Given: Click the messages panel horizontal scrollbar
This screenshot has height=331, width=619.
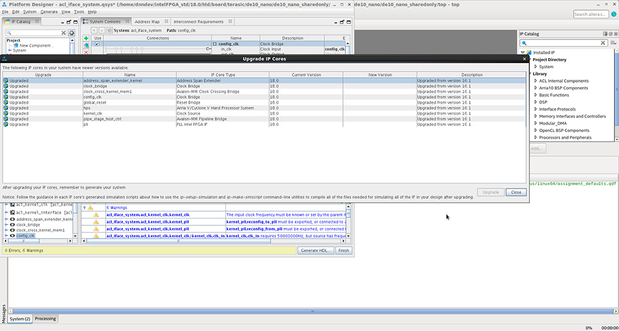Looking at the screenshot, I should tap(313, 311).
